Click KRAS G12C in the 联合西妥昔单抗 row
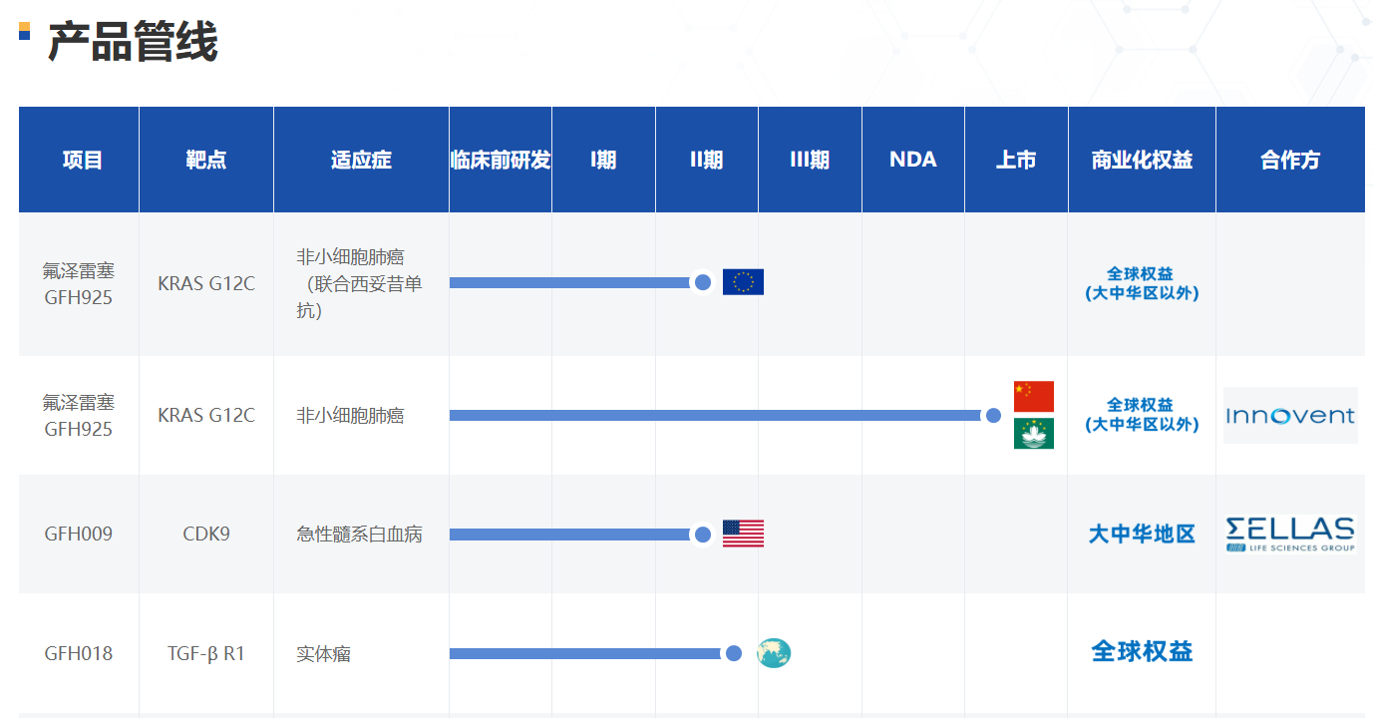The height and width of the screenshot is (718, 1373). click(x=206, y=284)
